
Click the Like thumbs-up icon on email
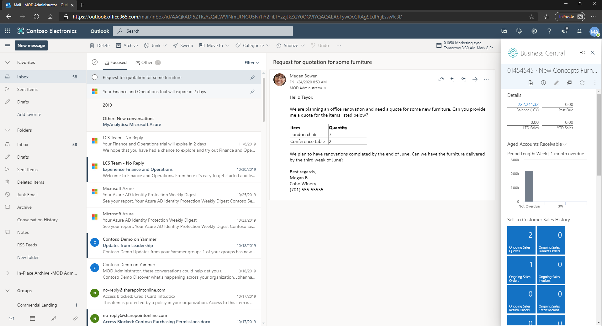[x=441, y=79]
